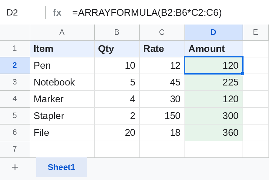Switch to the Sheet1 tab

coord(61,167)
